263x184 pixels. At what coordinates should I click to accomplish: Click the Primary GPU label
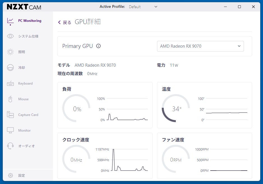pyautogui.click(x=77, y=46)
